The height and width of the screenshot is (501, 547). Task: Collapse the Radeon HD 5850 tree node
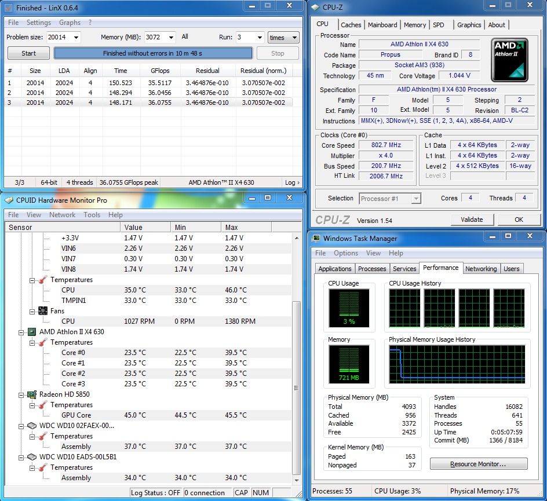coord(21,394)
